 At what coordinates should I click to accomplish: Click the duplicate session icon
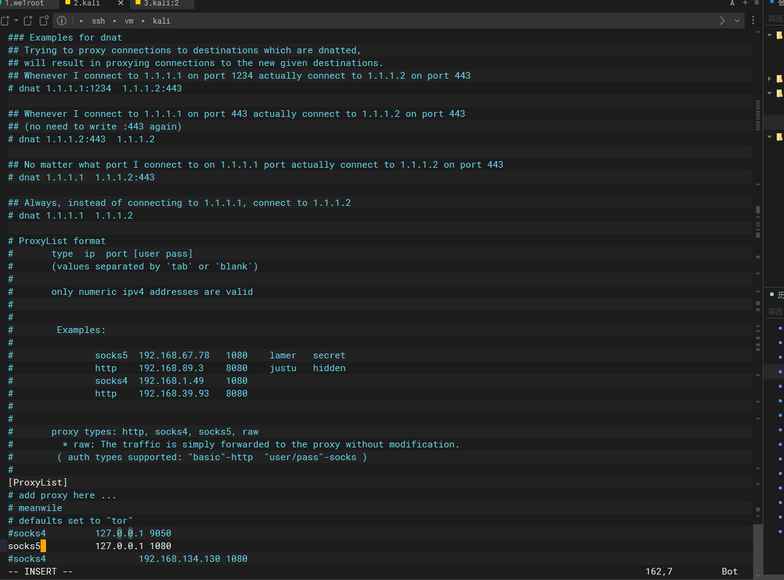point(44,21)
